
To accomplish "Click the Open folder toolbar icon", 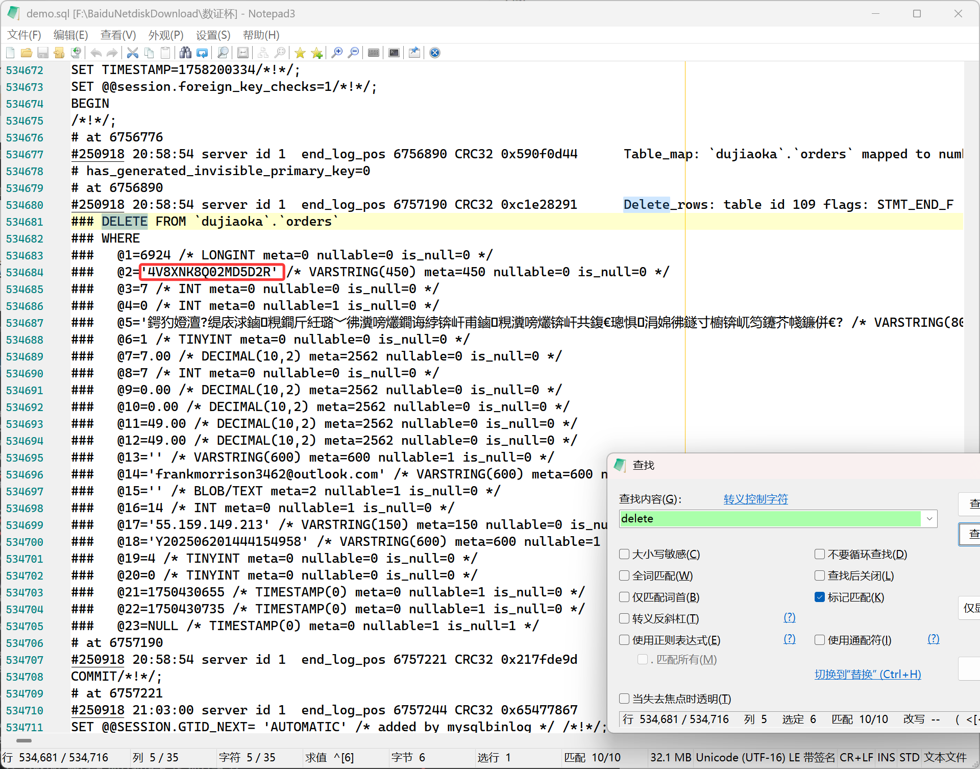I will tap(27, 53).
